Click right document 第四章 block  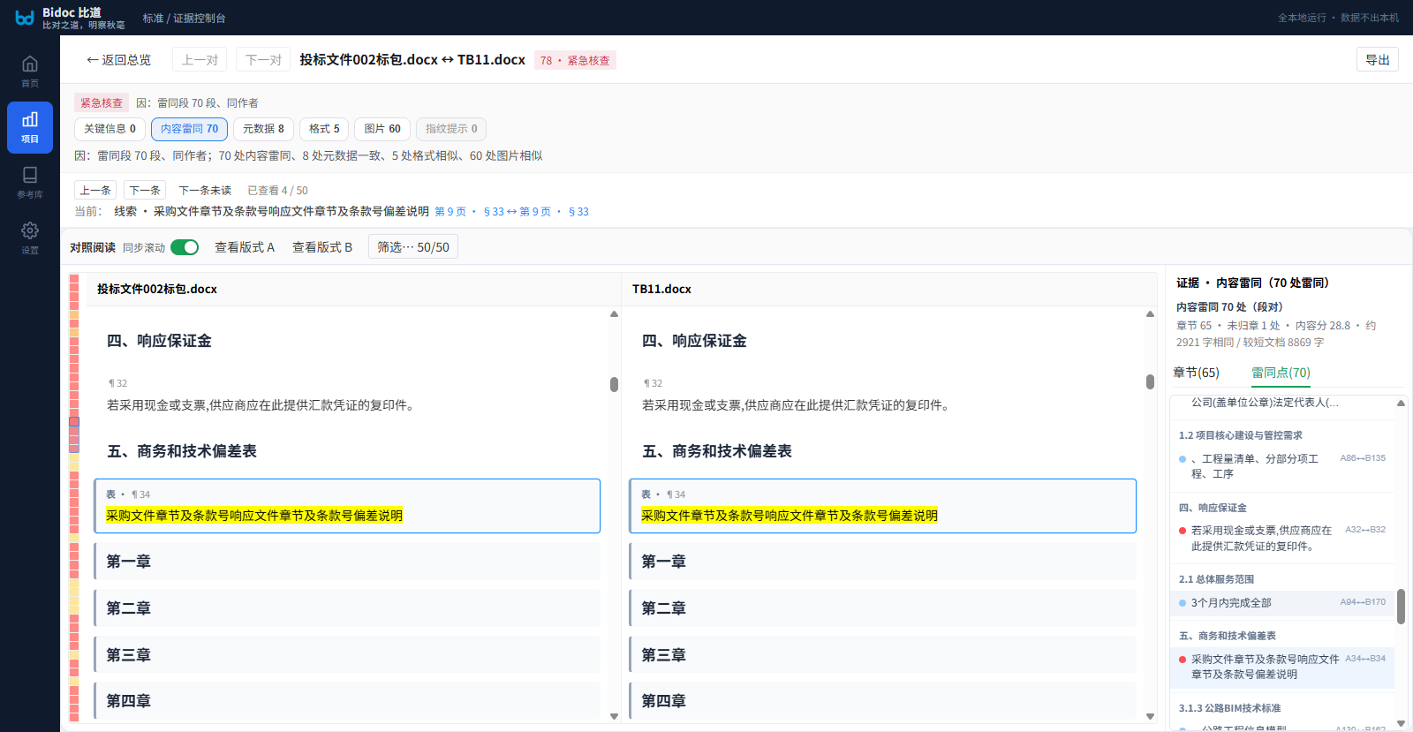coord(882,701)
